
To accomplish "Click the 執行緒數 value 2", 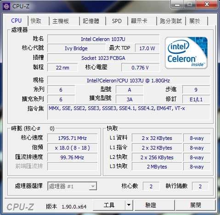I will [x=200, y=186].
